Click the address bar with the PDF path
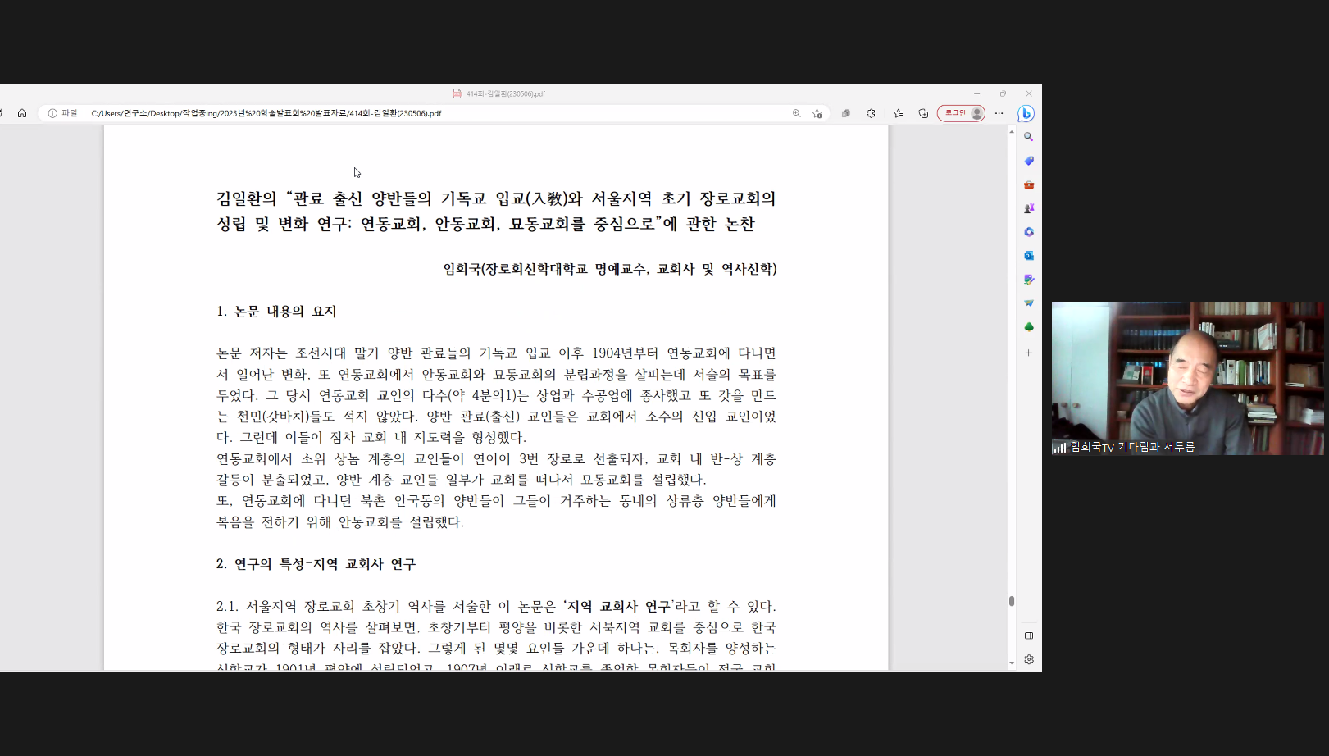 (x=266, y=113)
